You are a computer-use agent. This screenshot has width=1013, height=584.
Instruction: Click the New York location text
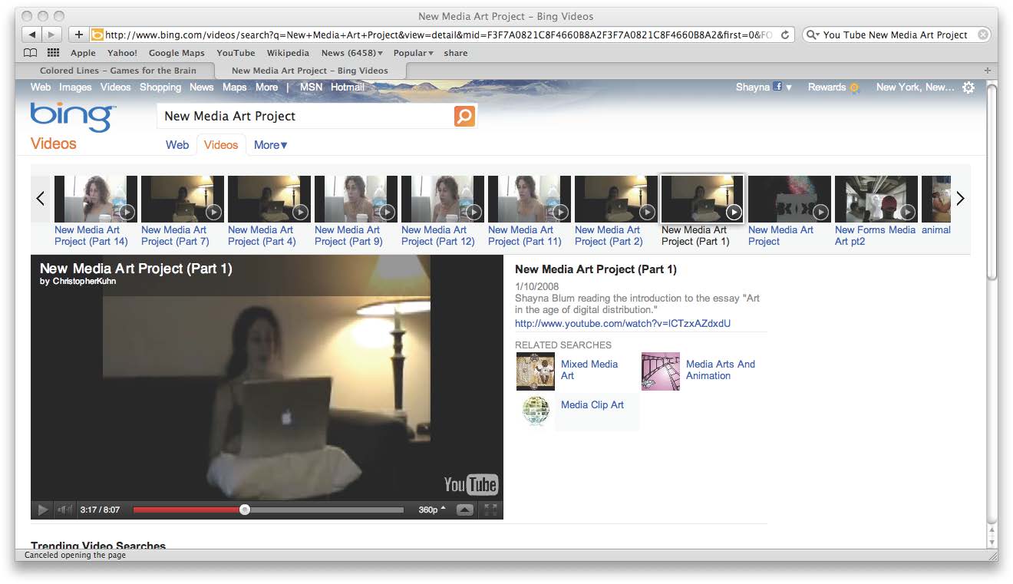point(916,87)
